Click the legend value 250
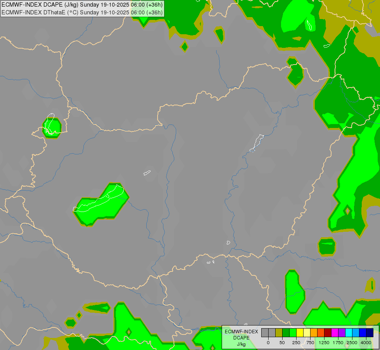Screen dimensions: 380x350 pos(296,343)
